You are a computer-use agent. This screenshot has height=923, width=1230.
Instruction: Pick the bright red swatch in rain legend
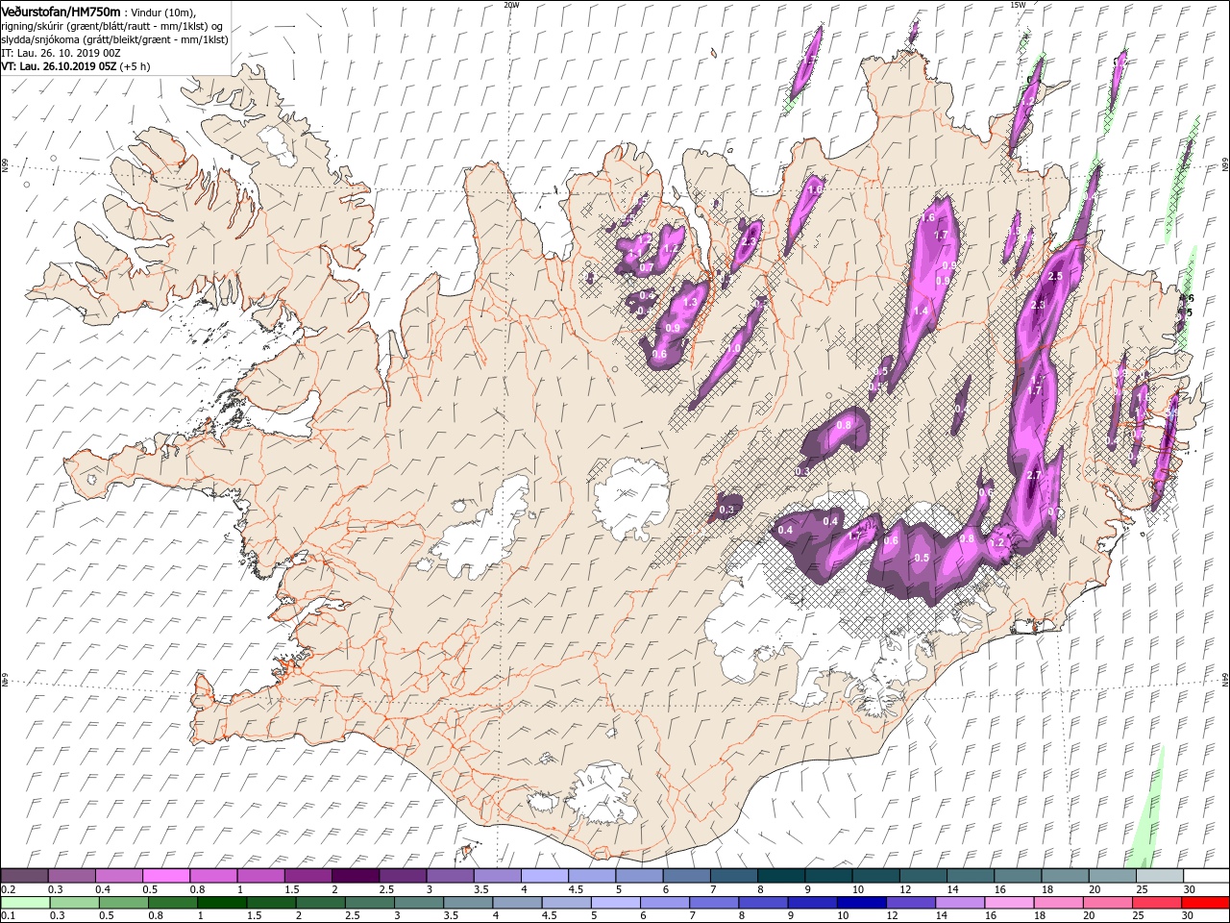tap(1205, 903)
